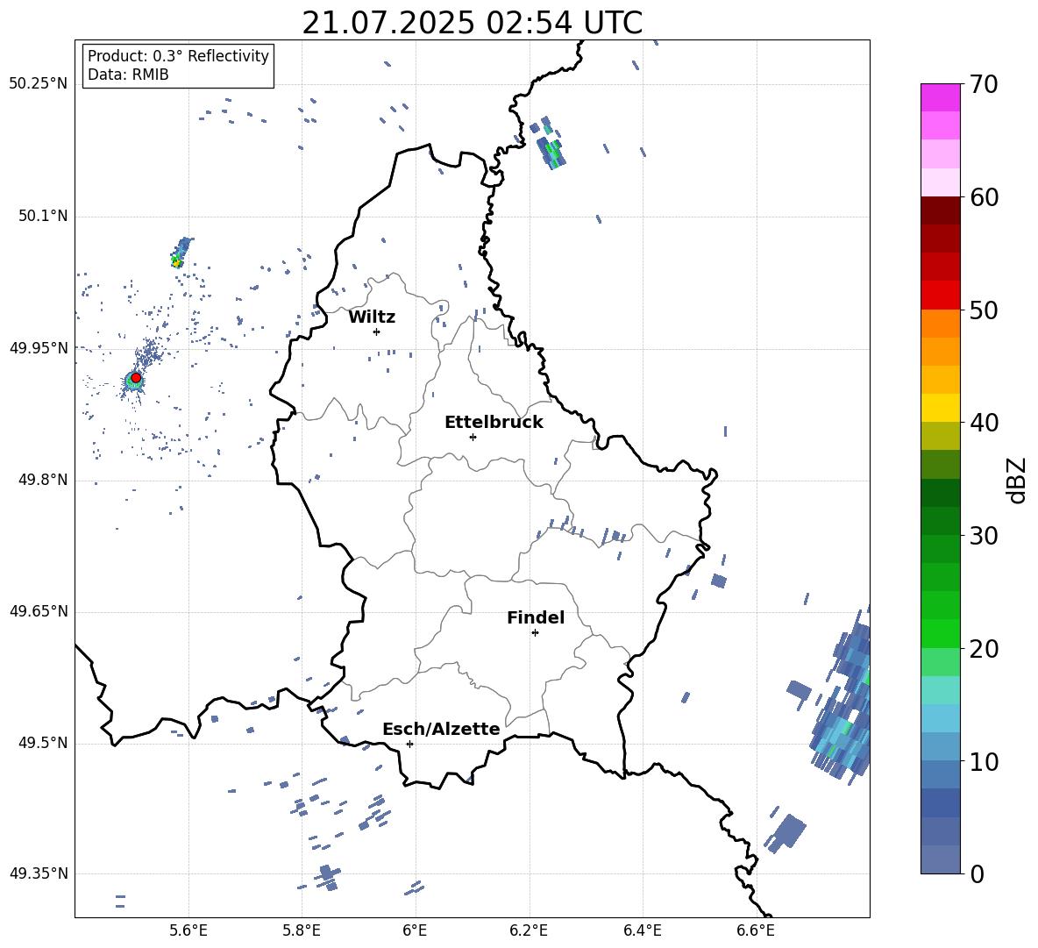Viewport: 1038px width, 948px height.
Task: Click the 6.2°E longitude label
Action: tap(529, 930)
